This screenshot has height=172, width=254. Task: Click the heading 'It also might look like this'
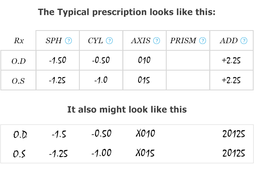(127, 109)
